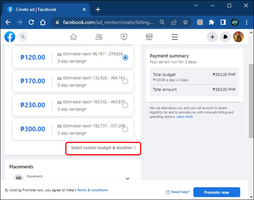Go to Facebook Home icon
The height and width of the screenshot is (200, 254).
(73, 37)
